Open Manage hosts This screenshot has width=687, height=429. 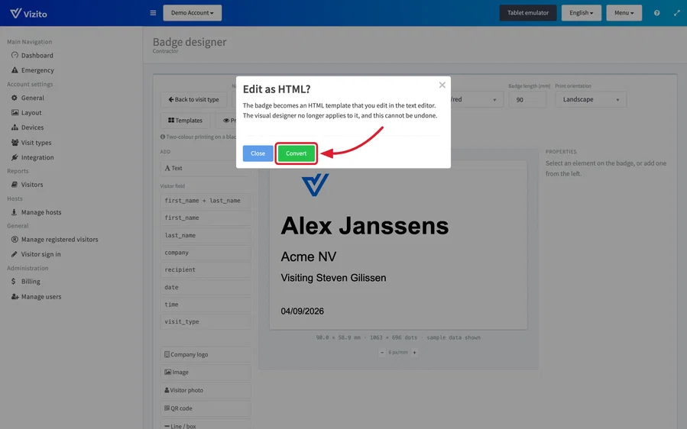pos(37,212)
